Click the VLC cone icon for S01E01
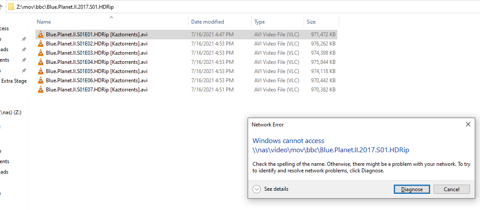The height and width of the screenshot is (210, 480). click(41, 35)
